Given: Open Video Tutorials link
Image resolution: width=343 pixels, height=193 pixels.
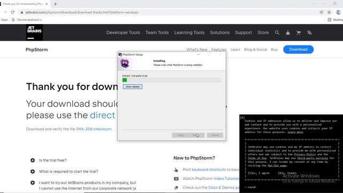Looking at the screenshot, I should [x=226, y=179].
